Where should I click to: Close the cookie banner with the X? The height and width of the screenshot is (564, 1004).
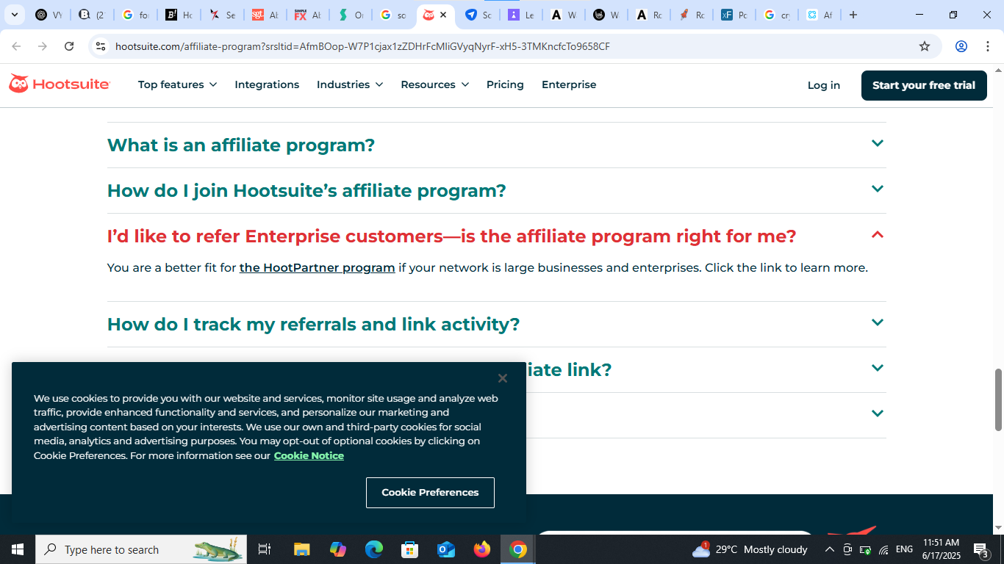point(502,378)
